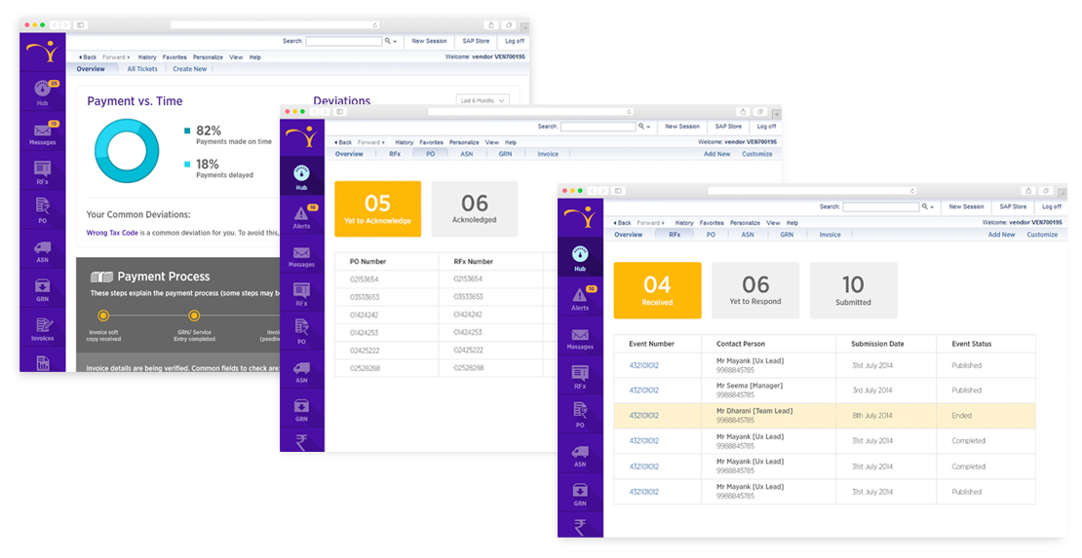Select 04 Received tile in front window
Image resolution: width=1082 pixels, height=558 pixels.
point(657,289)
